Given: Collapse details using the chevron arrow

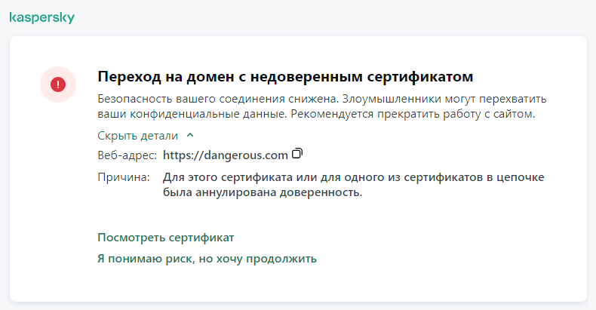Looking at the screenshot, I should click(x=190, y=136).
